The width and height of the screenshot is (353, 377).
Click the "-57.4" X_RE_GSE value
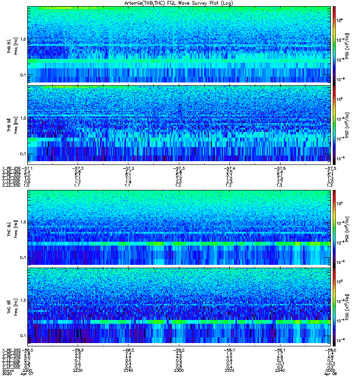pyautogui.click(x=229, y=168)
